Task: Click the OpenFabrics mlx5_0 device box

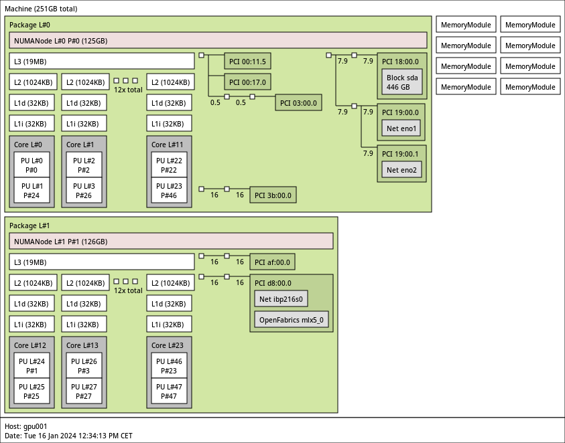Action: [291, 320]
